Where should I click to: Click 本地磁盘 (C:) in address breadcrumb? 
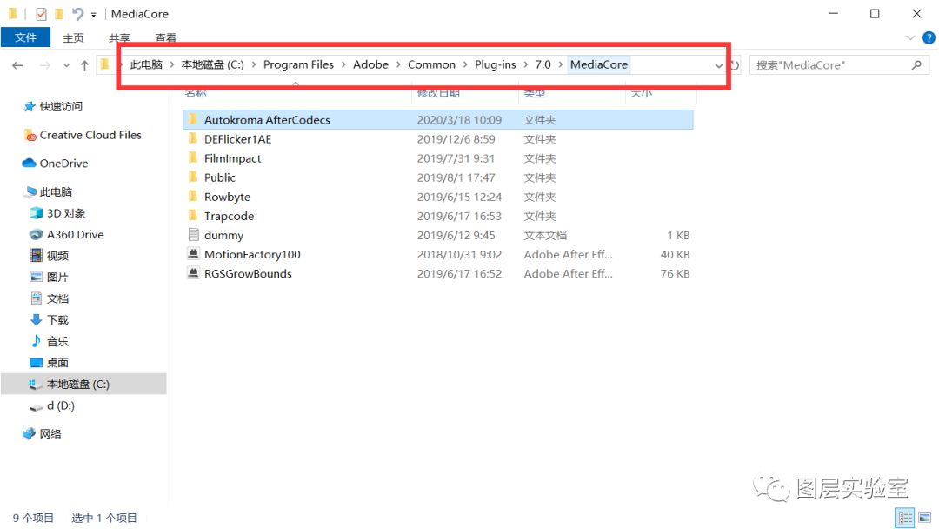[x=213, y=64]
